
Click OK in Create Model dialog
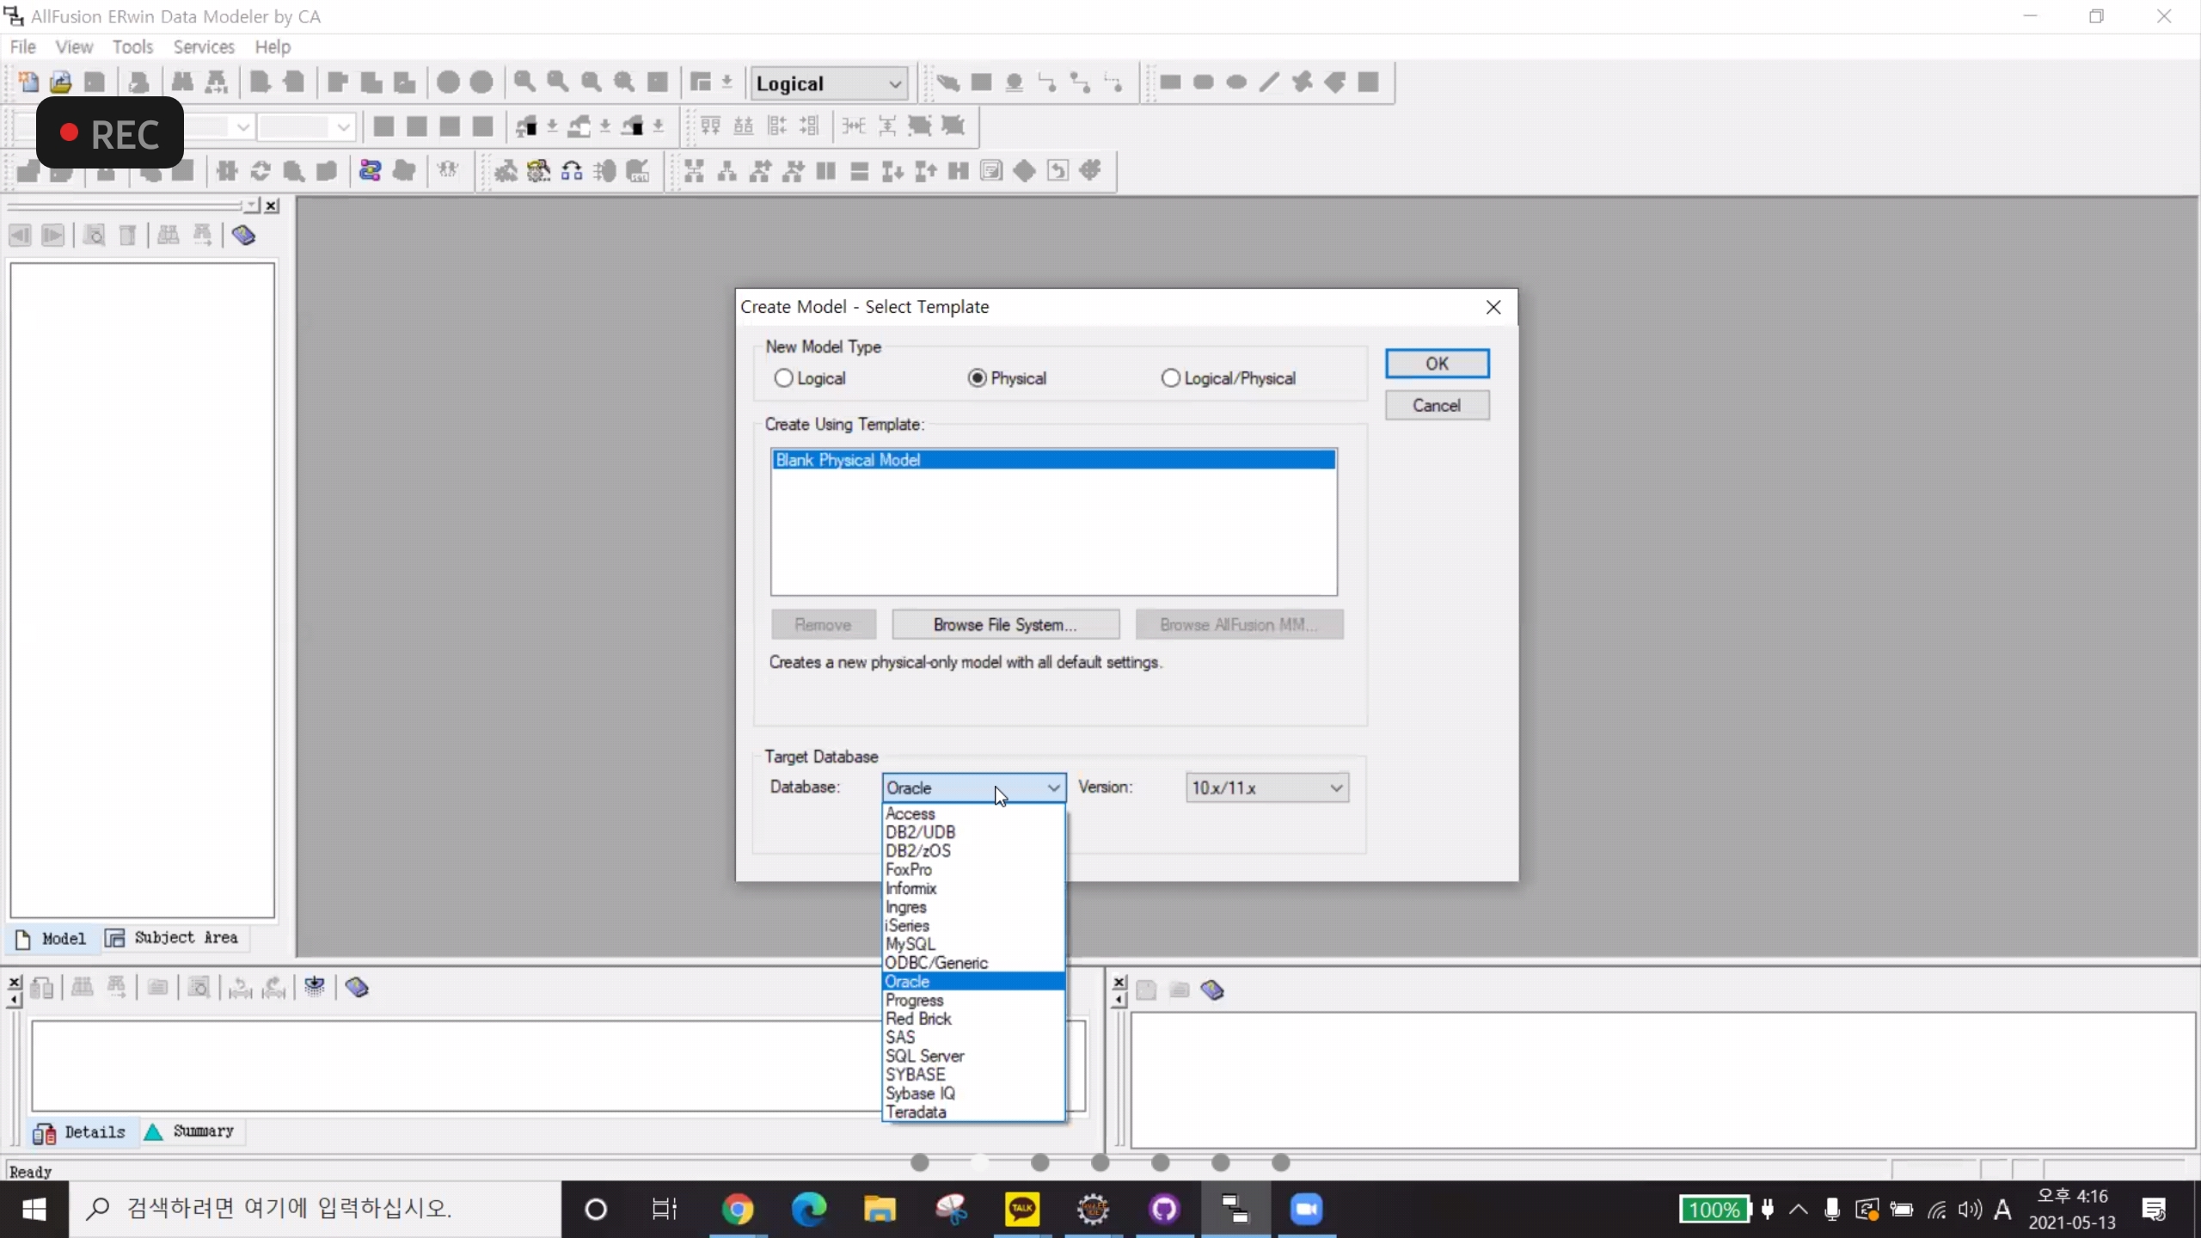1437,364
